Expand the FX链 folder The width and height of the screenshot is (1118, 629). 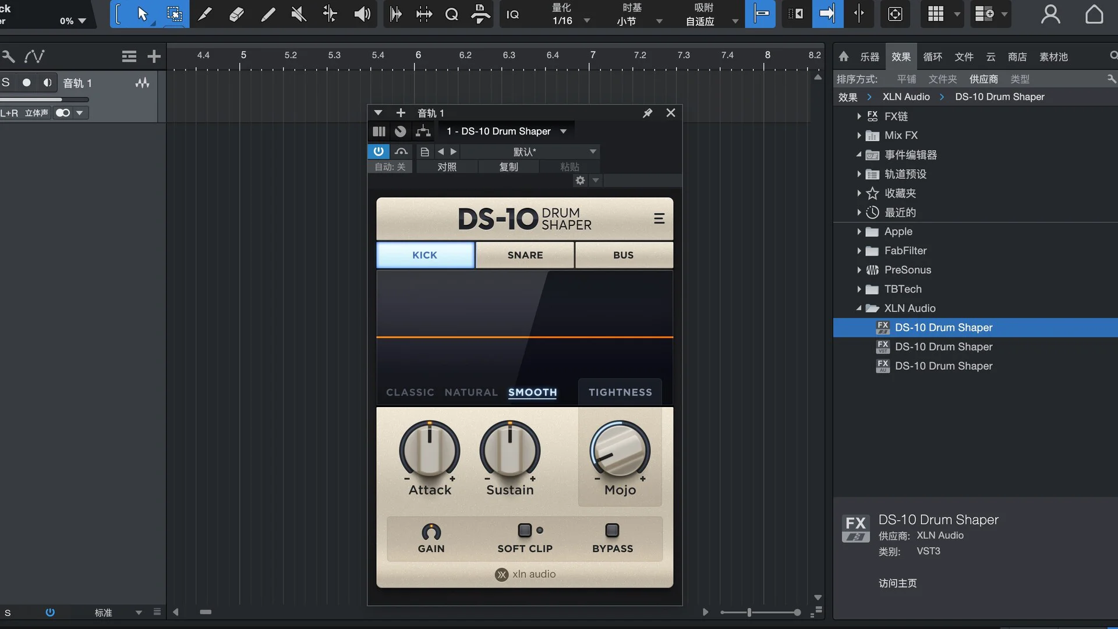859,116
